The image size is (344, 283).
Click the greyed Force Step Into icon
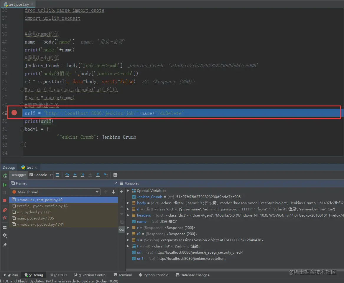(90, 175)
